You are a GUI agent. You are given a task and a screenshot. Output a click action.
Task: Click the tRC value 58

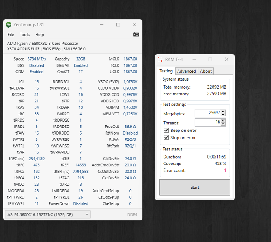point(36,114)
